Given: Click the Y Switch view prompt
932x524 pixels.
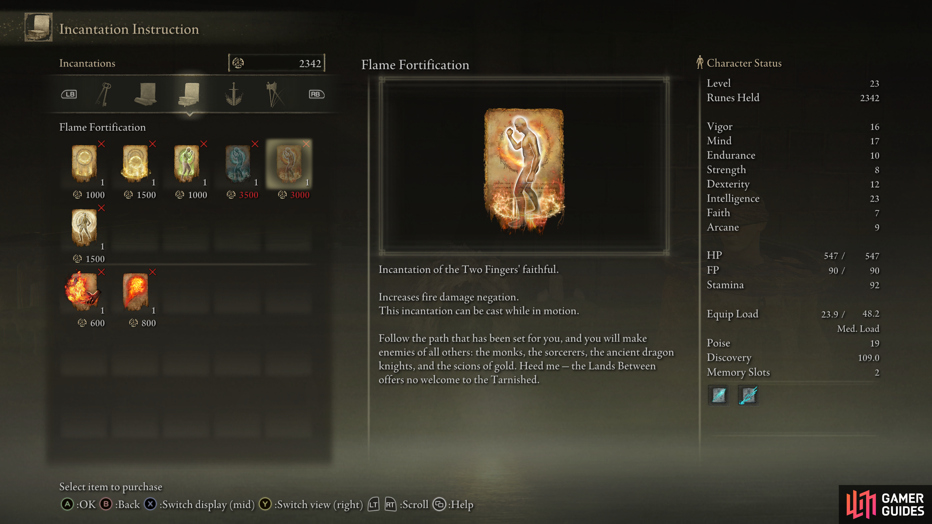Looking at the screenshot, I should coord(311,504).
